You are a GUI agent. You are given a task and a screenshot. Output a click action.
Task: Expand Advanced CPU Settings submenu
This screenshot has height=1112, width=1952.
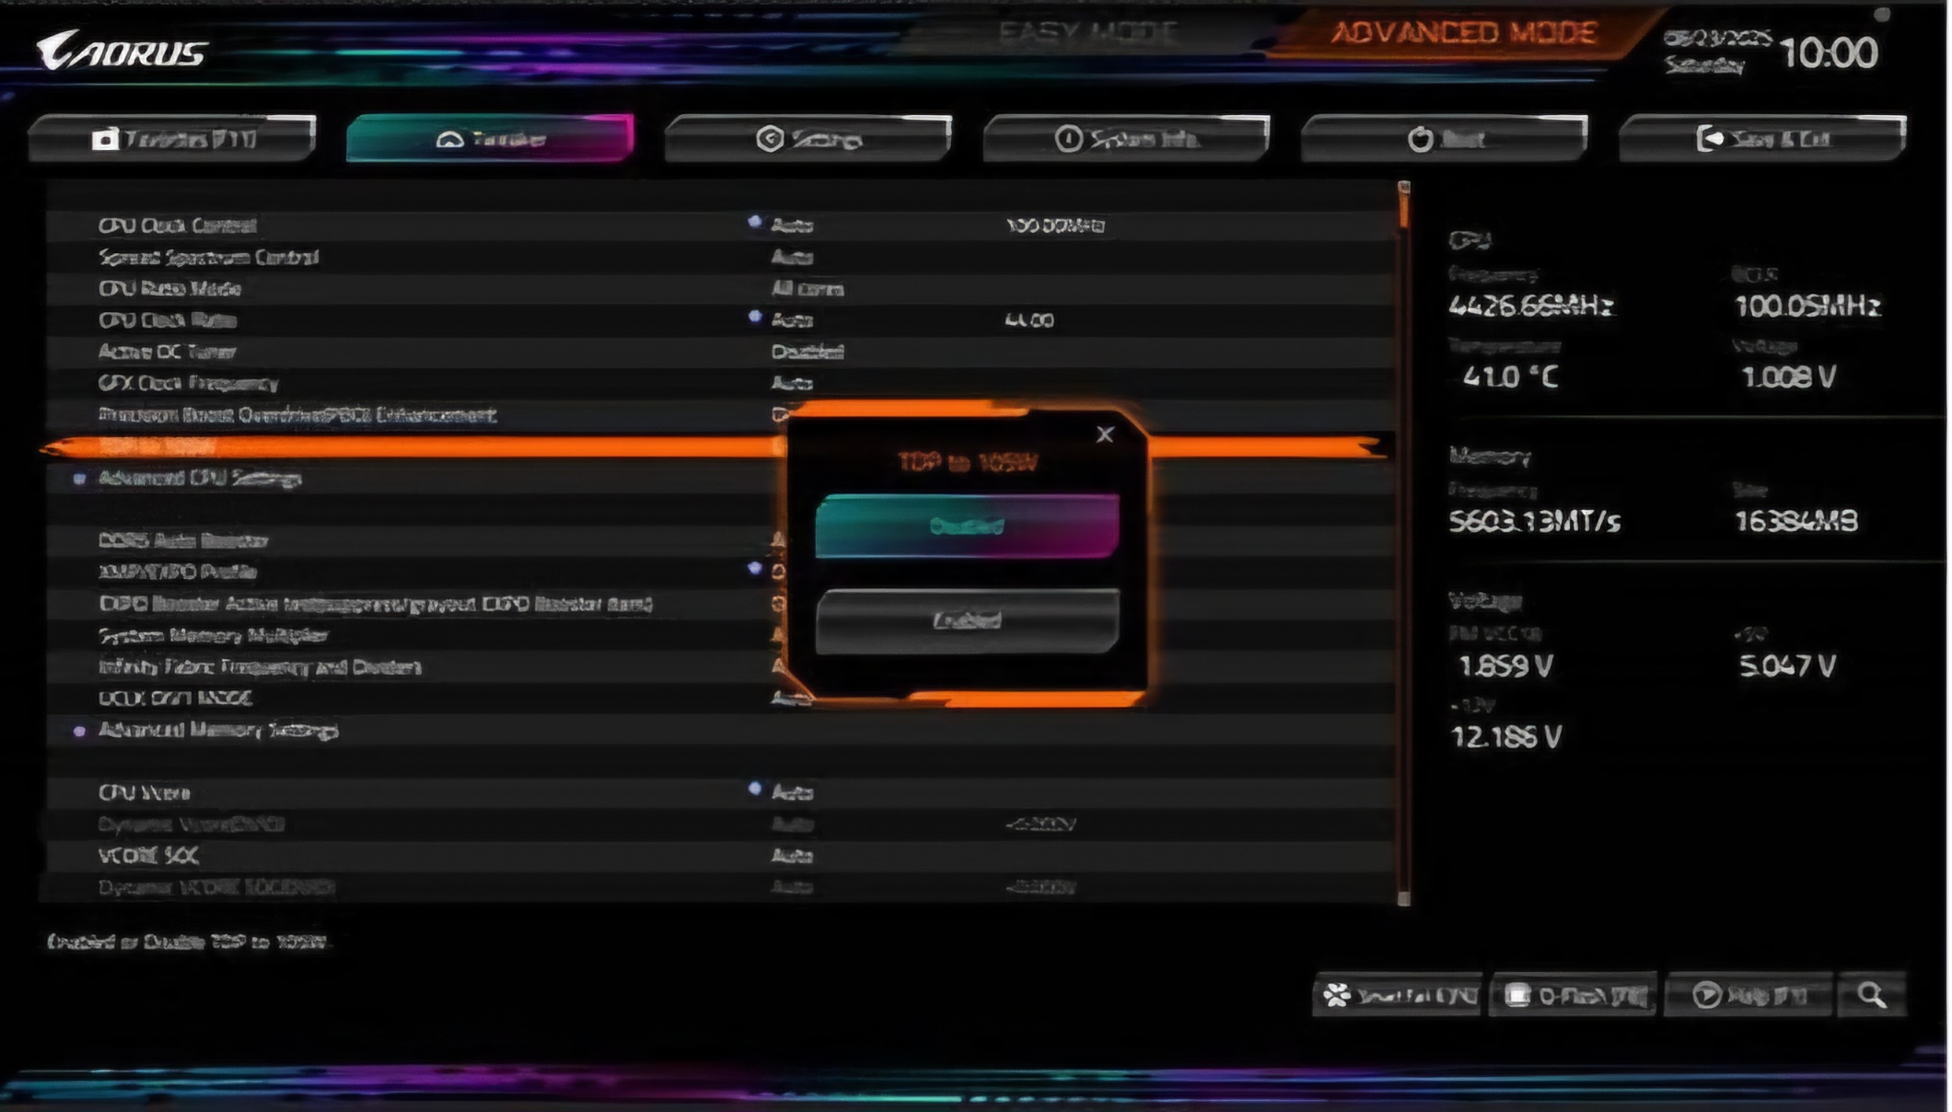click(199, 478)
